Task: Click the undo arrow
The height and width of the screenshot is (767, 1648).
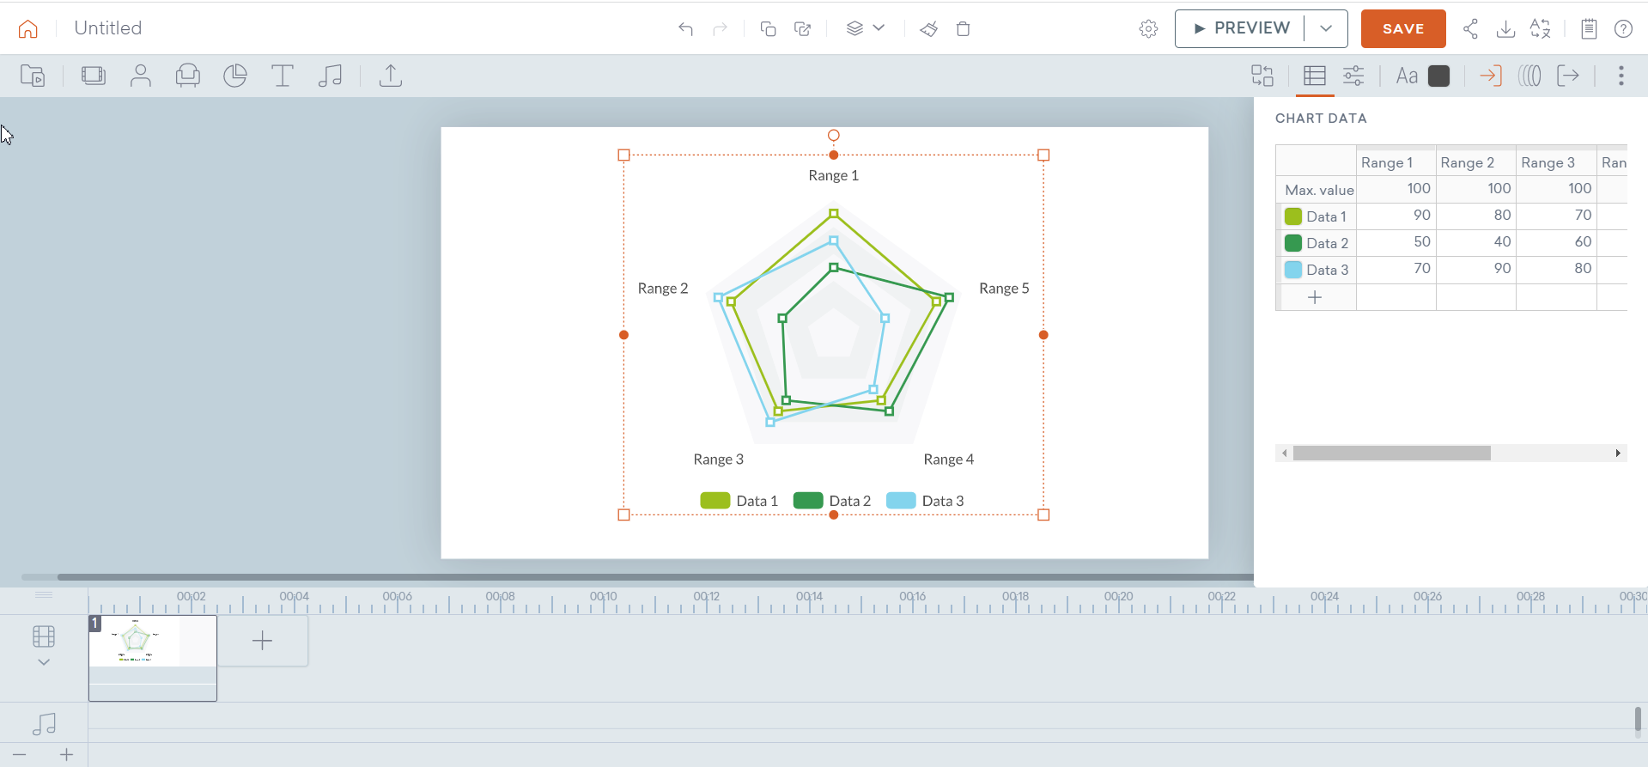Action: [x=685, y=29]
